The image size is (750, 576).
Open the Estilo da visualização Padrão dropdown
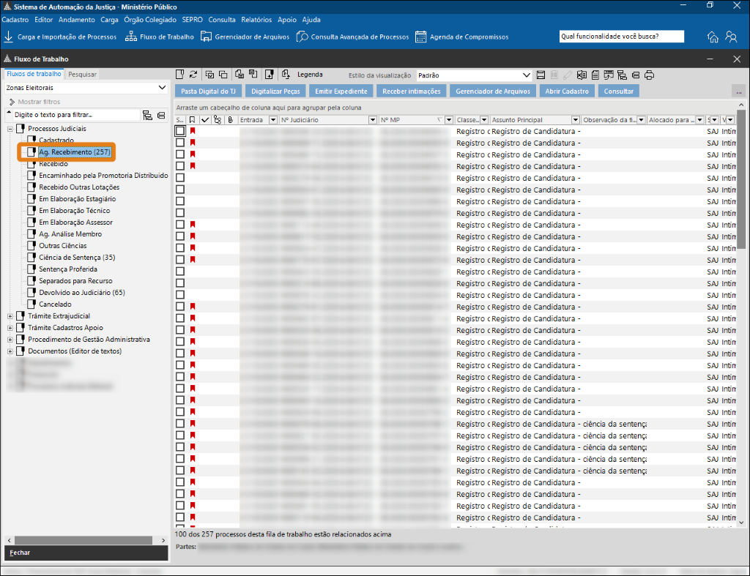474,75
